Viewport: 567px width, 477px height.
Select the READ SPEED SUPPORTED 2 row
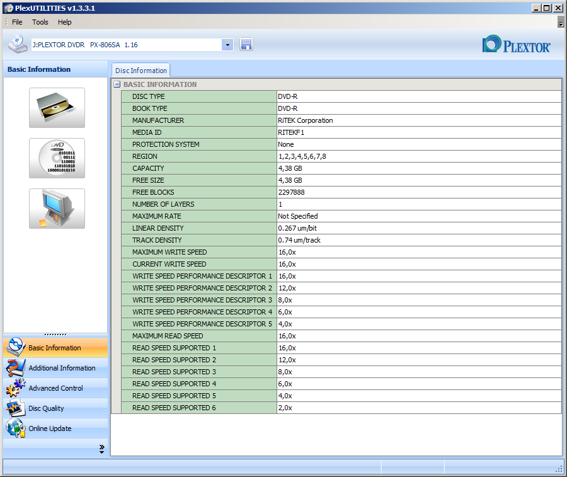point(341,359)
